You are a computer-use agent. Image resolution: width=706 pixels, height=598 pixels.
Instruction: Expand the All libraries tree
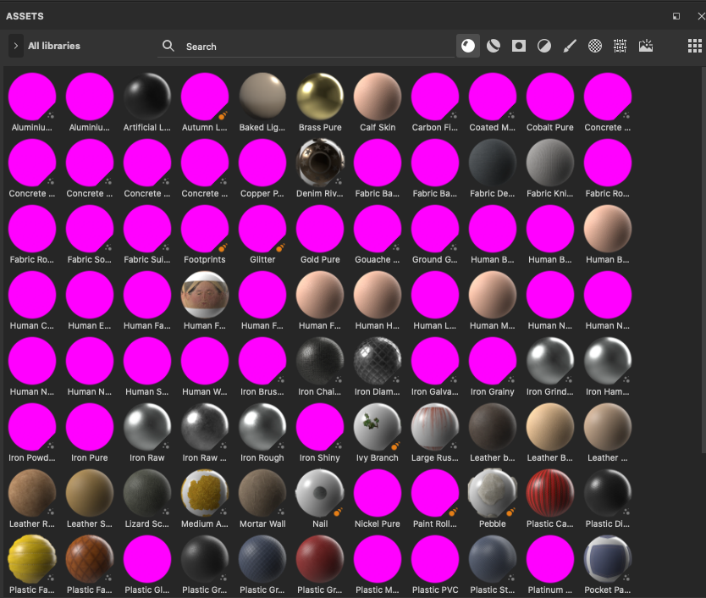15,46
